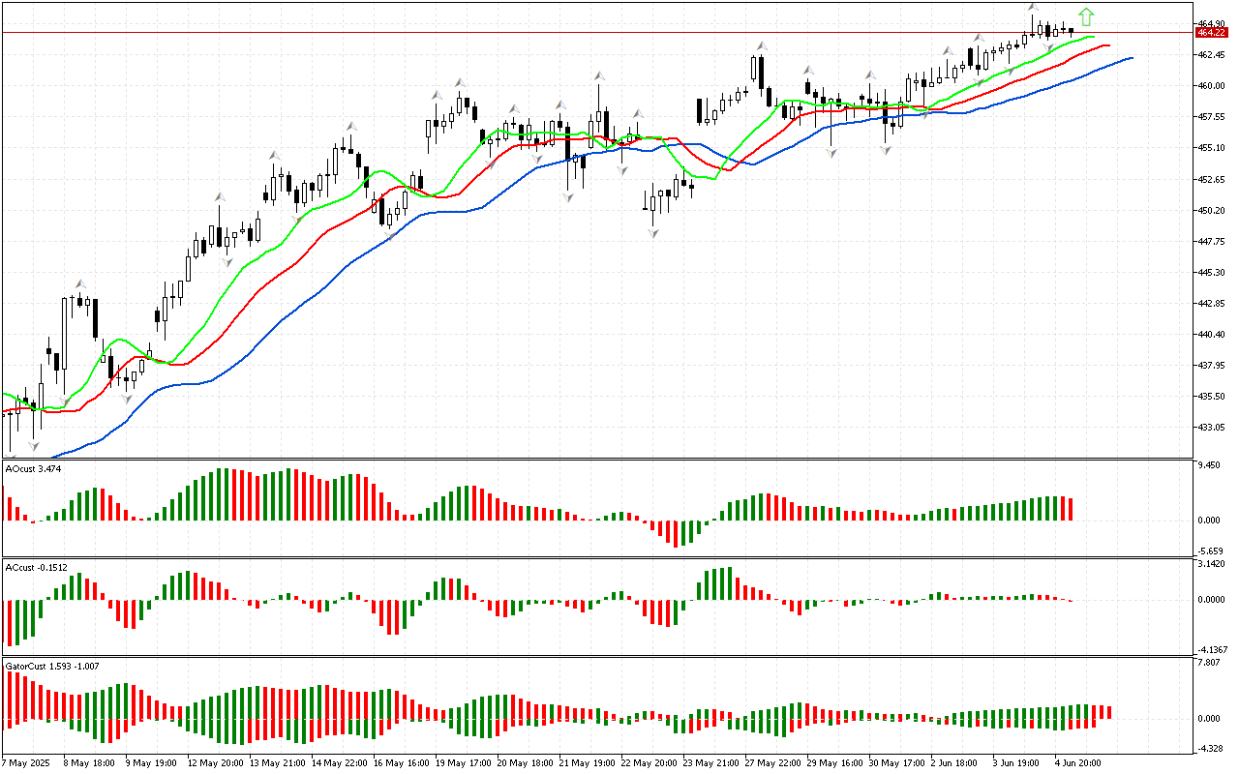
Task: Select the right end of the red Alligator line
Action: pos(1108,45)
